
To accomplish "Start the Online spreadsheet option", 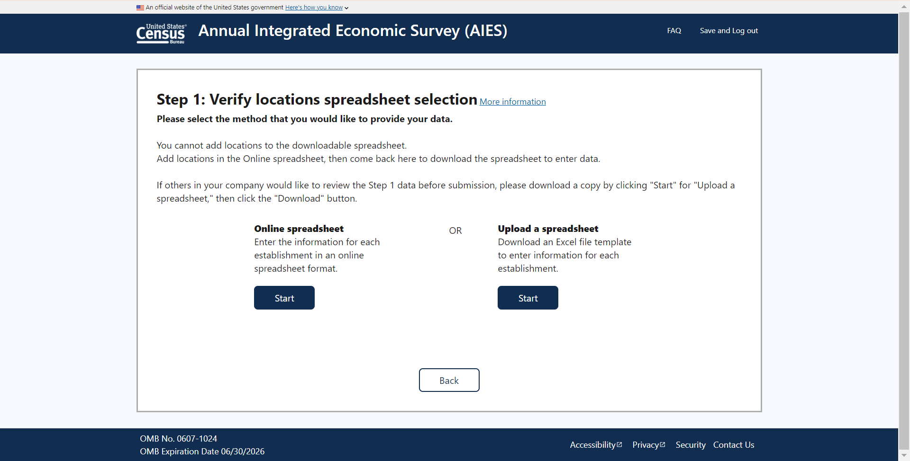I will [x=284, y=298].
